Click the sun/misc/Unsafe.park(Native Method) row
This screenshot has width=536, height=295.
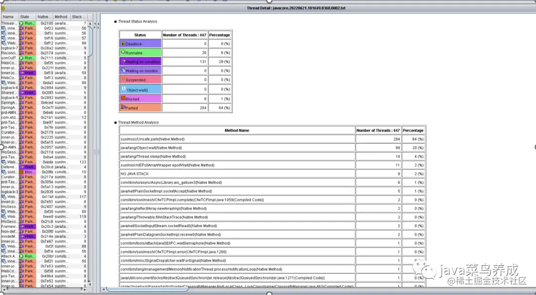point(272,139)
